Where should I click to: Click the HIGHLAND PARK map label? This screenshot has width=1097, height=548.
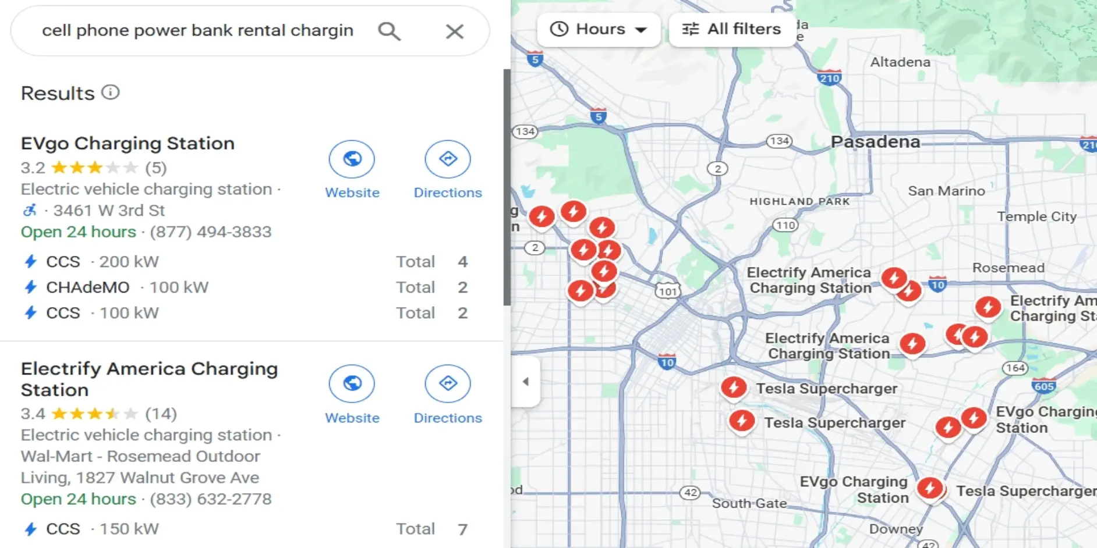(x=799, y=201)
